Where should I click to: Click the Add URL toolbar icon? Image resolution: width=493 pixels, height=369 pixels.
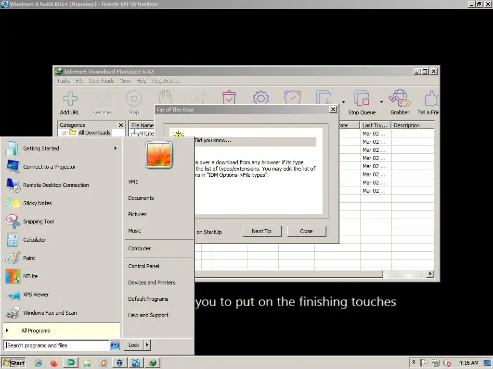click(70, 98)
